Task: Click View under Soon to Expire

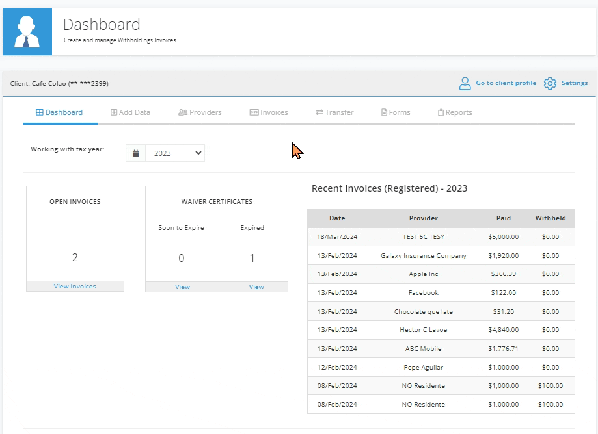Action: pyautogui.click(x=182, y=287)
